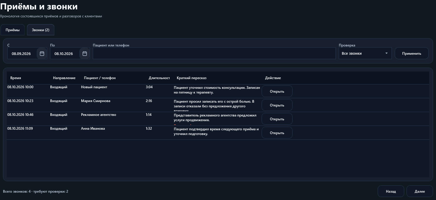
Task: Click the end date field 08.10.2026
Action: 65,54
